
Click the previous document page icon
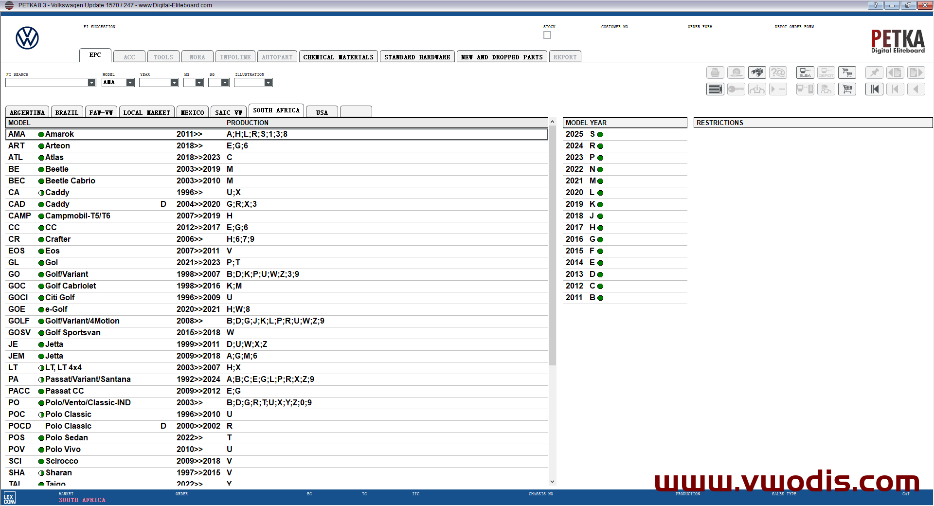895,73
